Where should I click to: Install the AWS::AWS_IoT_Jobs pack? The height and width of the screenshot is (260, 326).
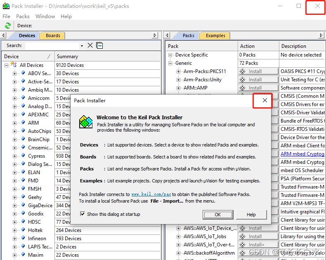pos(258,236)
